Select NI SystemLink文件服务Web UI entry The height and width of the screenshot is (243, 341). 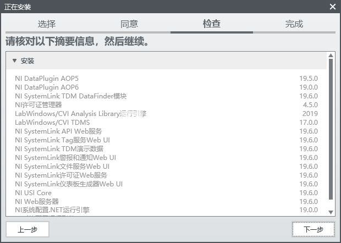[166, 166]
